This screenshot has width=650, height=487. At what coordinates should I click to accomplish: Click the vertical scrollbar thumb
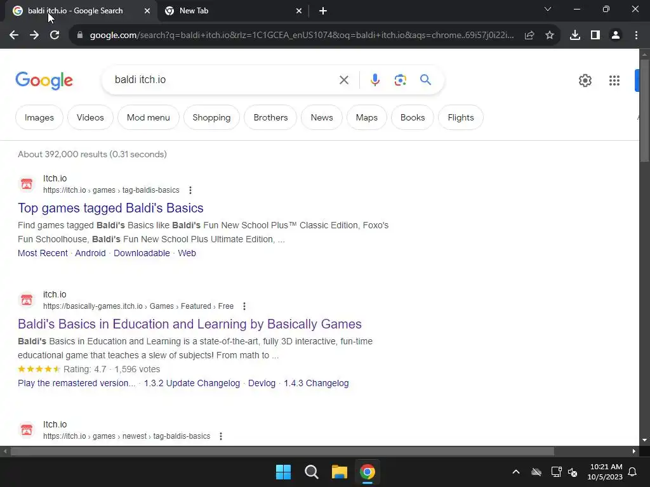coord(644,110)
